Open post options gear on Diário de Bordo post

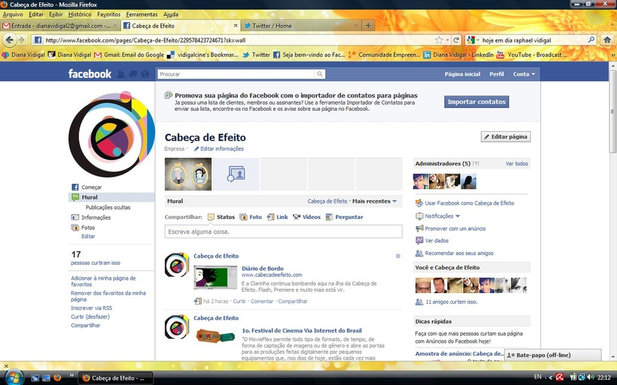tap(398, 256)
